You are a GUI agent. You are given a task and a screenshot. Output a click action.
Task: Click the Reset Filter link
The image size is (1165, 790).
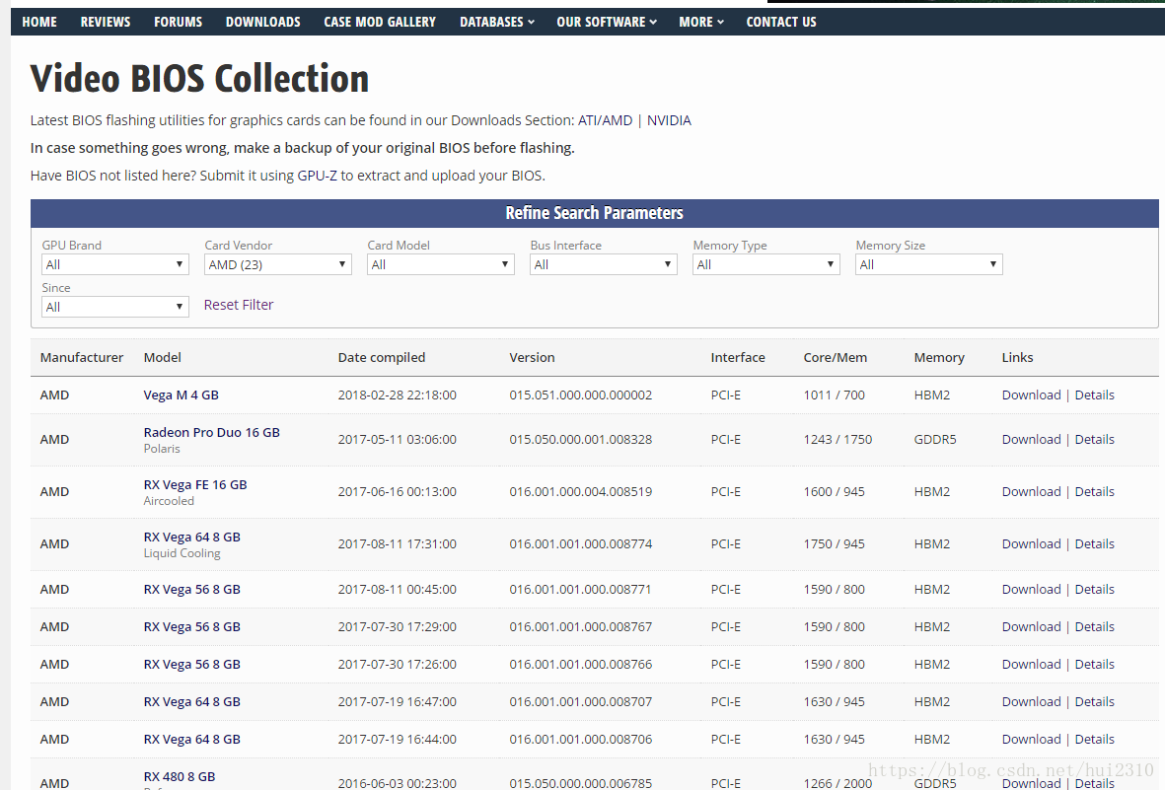[x=239, y=305]
